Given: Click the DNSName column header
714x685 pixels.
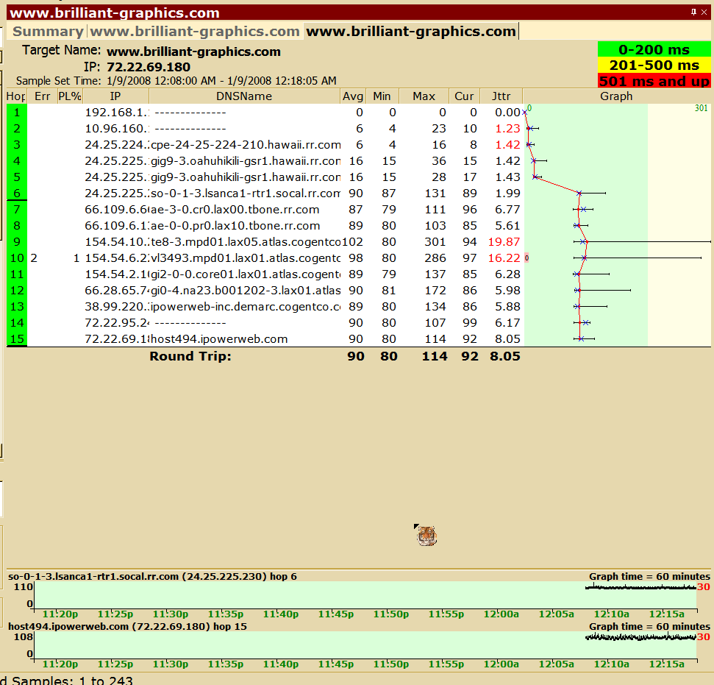Looking at the screenshot, I should click(x=244, y=96).
